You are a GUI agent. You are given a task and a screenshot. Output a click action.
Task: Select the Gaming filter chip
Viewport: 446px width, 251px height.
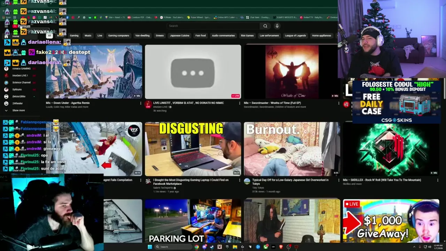click(74, 36)
